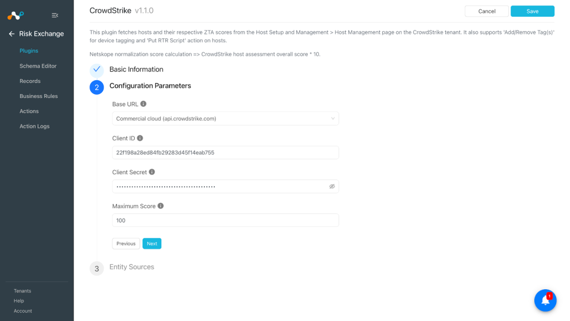The image size is (570, 321).
Task: Show info tooltip for Client Secret
Action: tap(152, 172)
